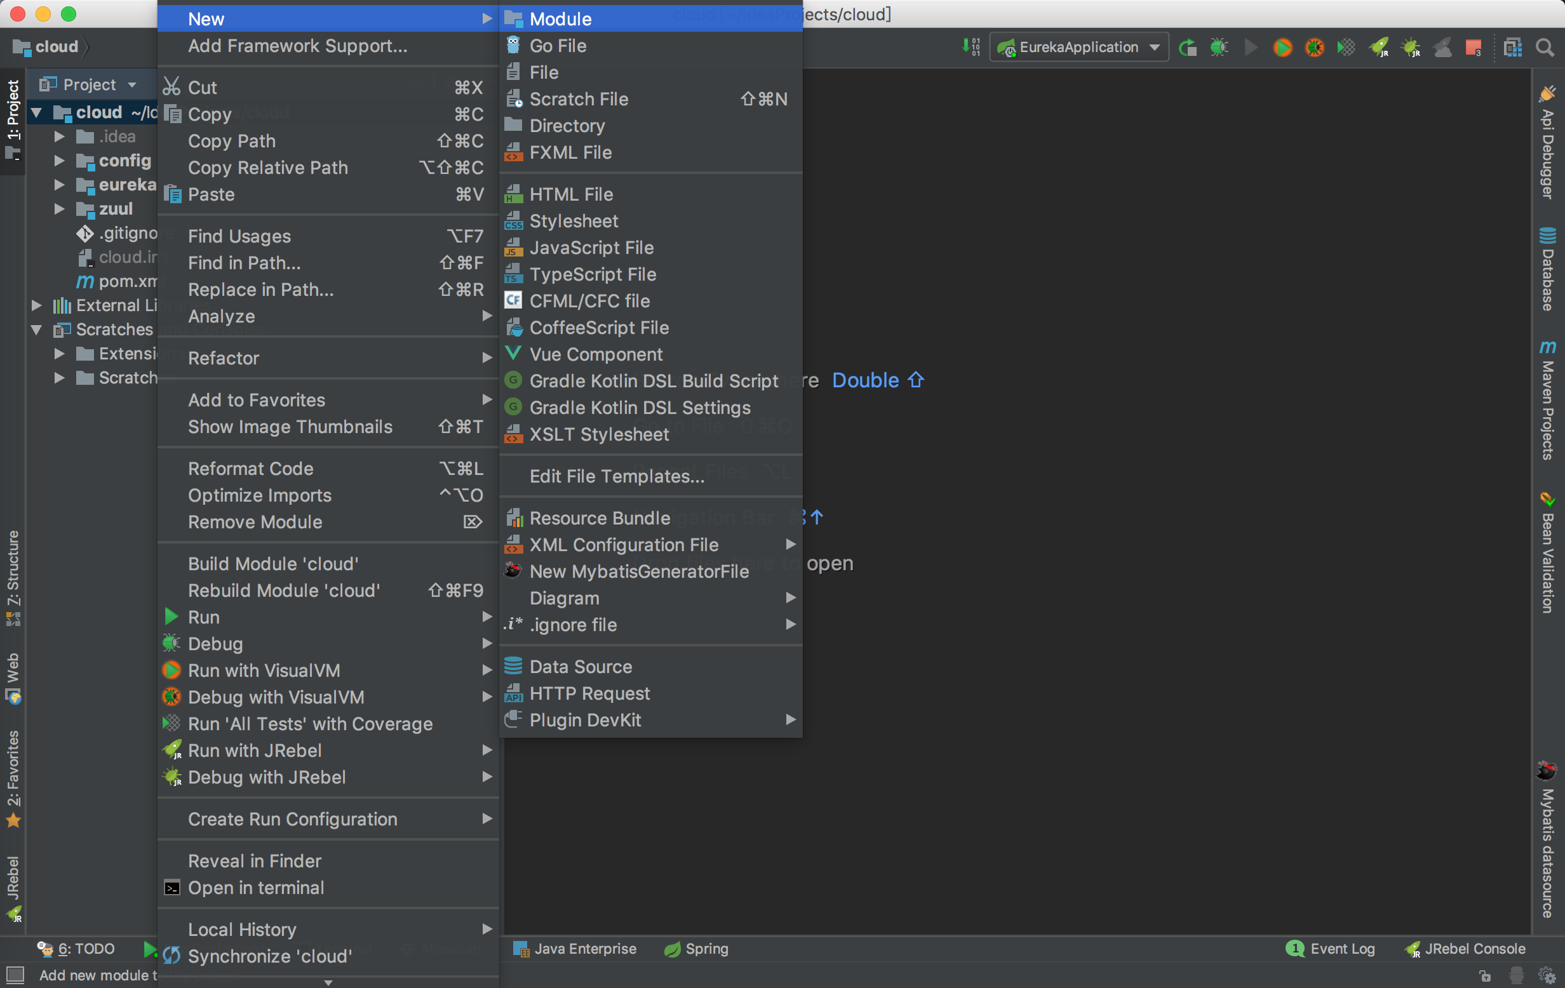Screen dimensions: 1565x988
Task: Click the Debug bug icon in toolbar
Action: point(1219,48)
